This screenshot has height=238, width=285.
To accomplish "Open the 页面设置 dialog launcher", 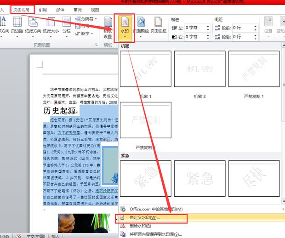I will 97,45.
